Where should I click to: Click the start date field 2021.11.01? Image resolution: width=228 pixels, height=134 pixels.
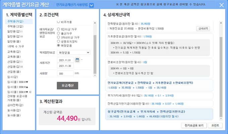pos(65,60)
